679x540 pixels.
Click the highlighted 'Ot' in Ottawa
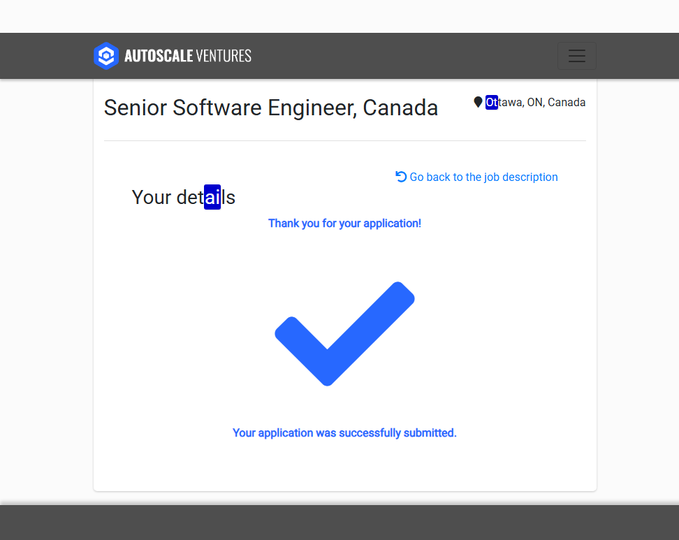492,103
